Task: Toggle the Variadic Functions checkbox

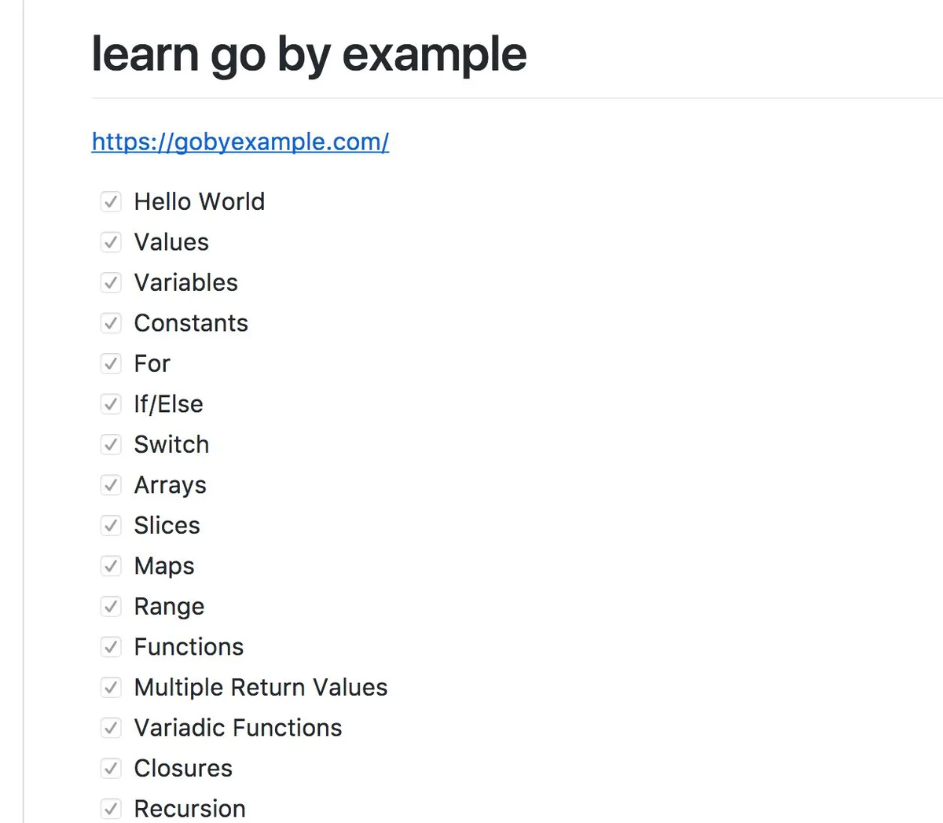Action: point(111,728)
